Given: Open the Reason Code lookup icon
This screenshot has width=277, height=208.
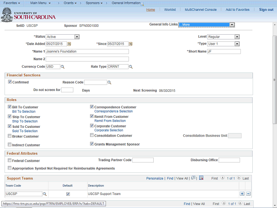Looking at the screenshot, I should tap(110, 82).
